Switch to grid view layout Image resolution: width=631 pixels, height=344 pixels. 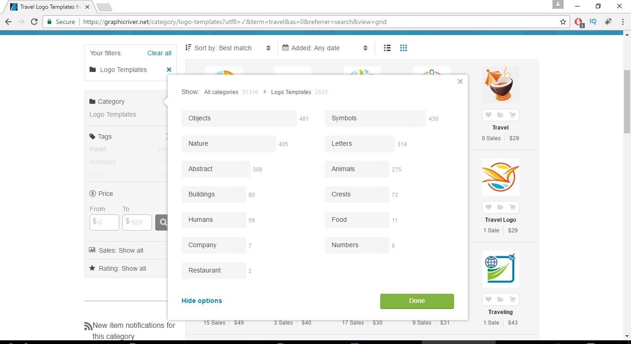(x=403, y=48)
